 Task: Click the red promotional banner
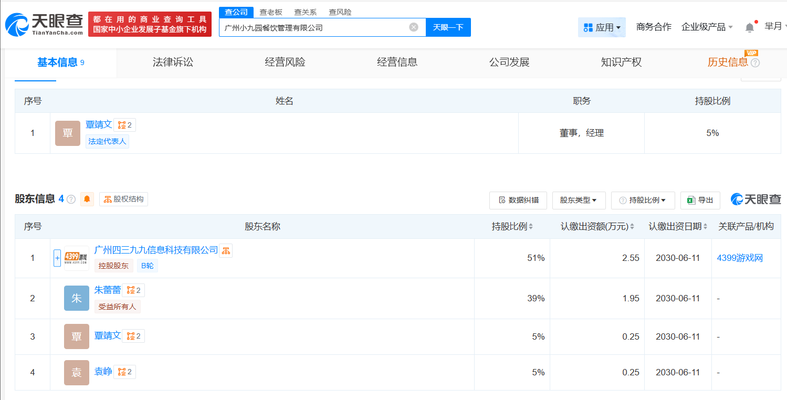click(150, 24)
